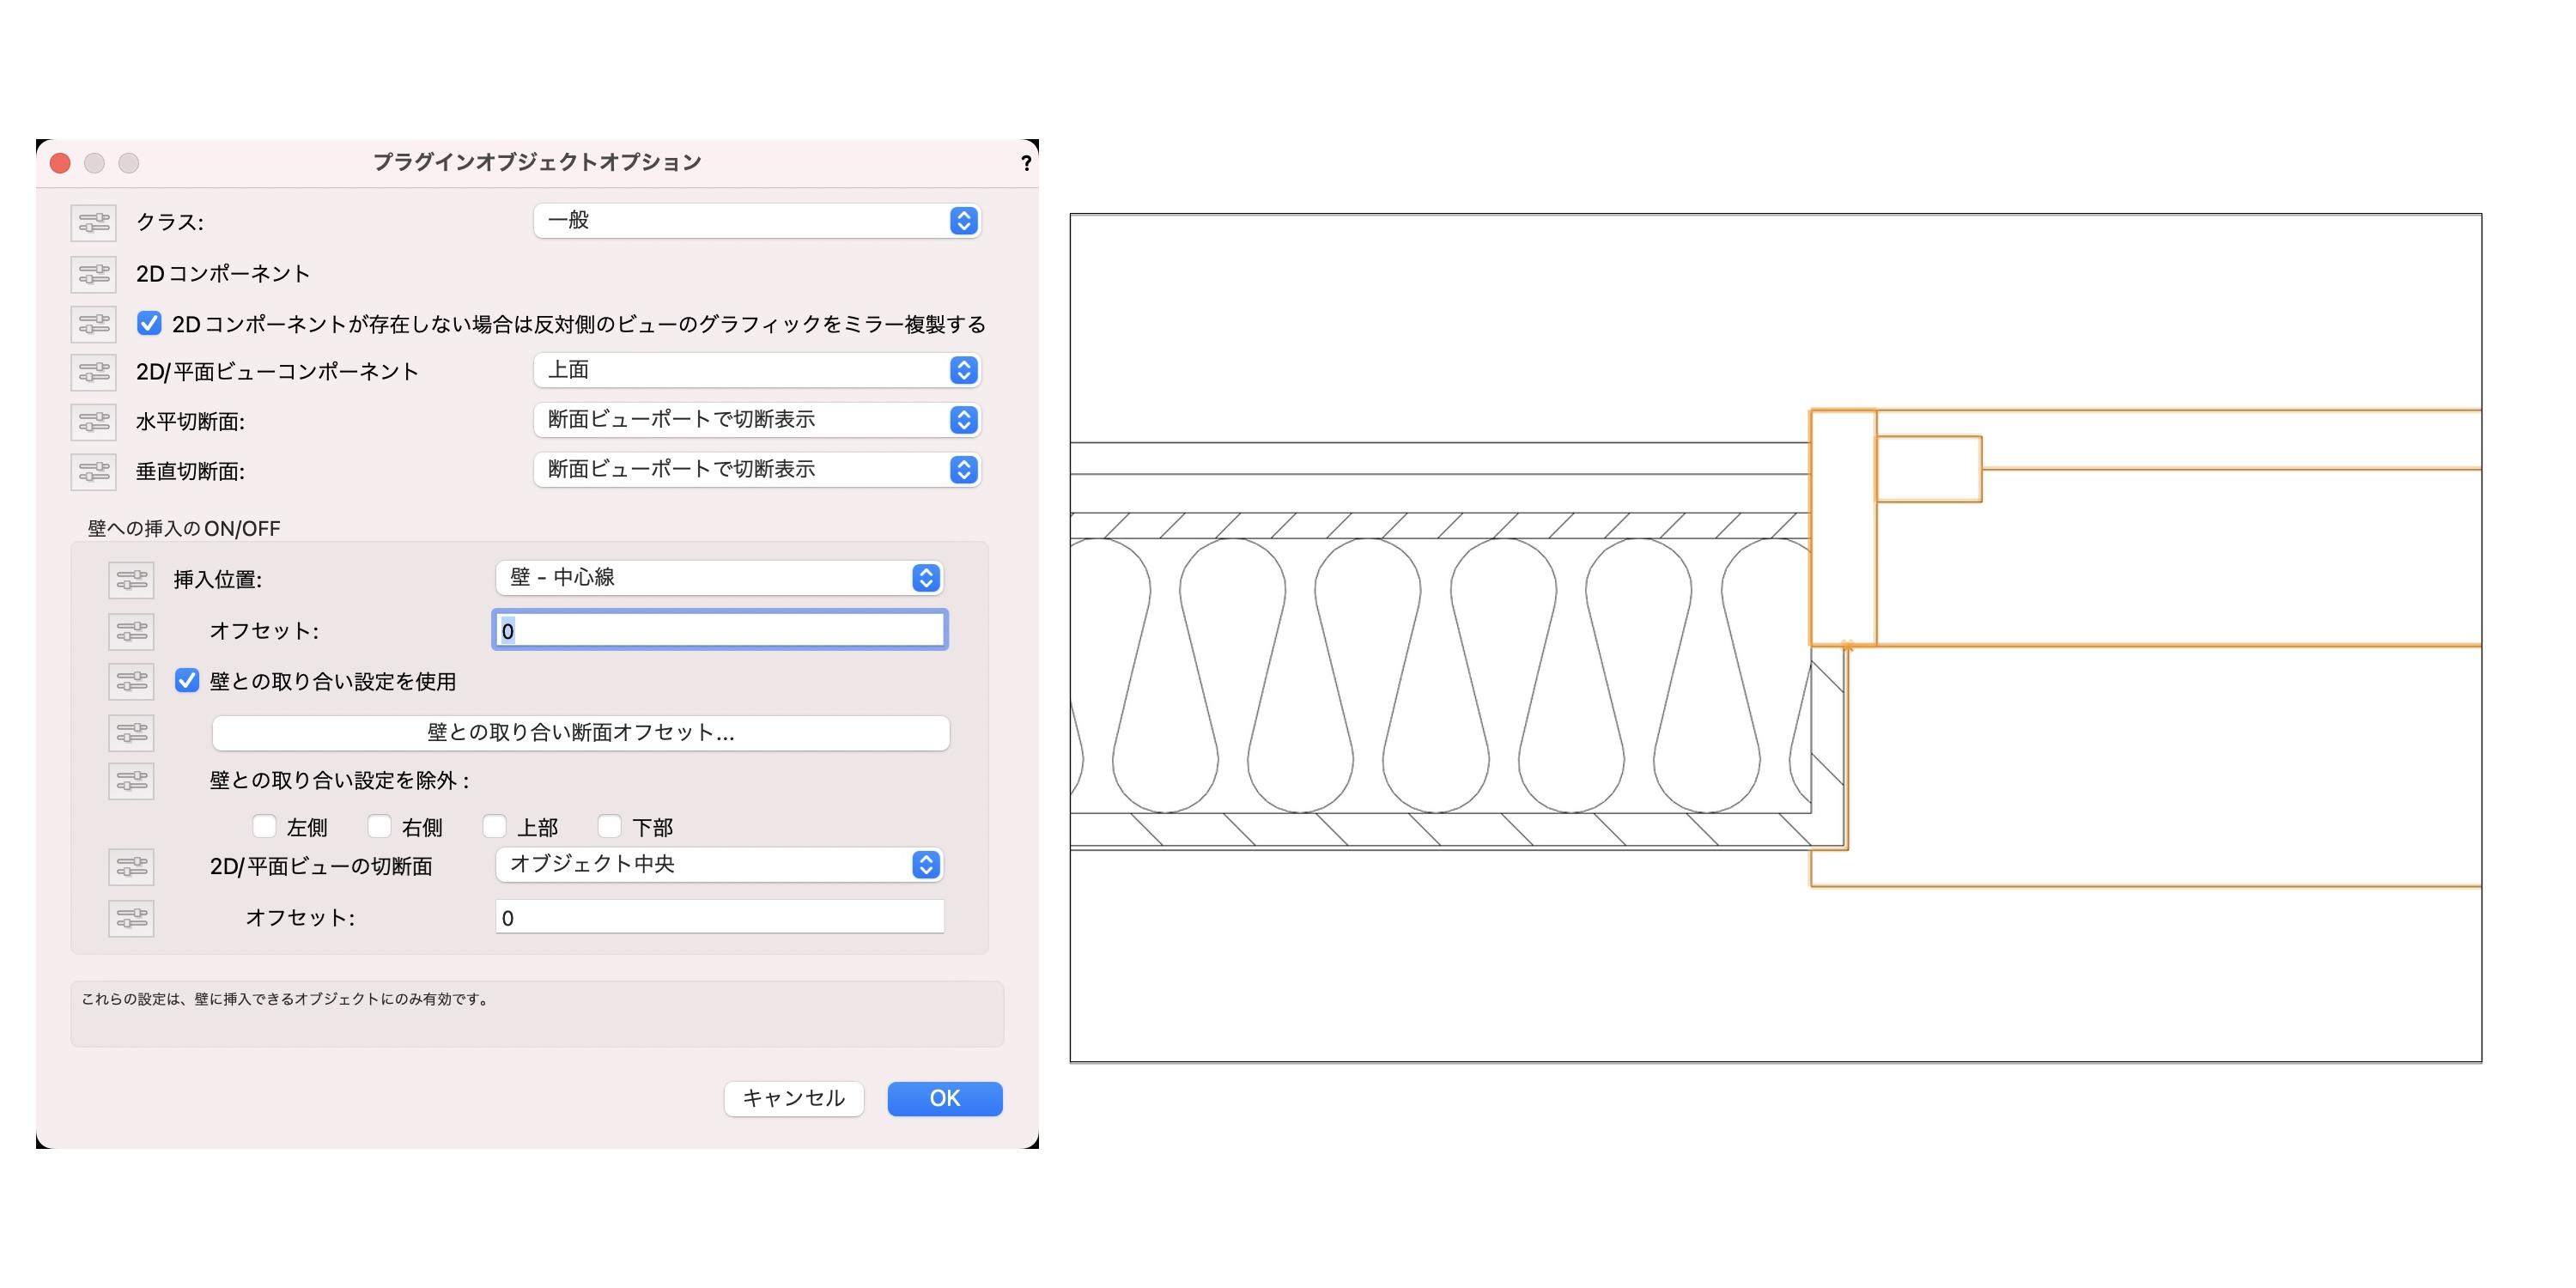Click the キャンセル button
The image size is (2576, 1288).
(794, 1098)
